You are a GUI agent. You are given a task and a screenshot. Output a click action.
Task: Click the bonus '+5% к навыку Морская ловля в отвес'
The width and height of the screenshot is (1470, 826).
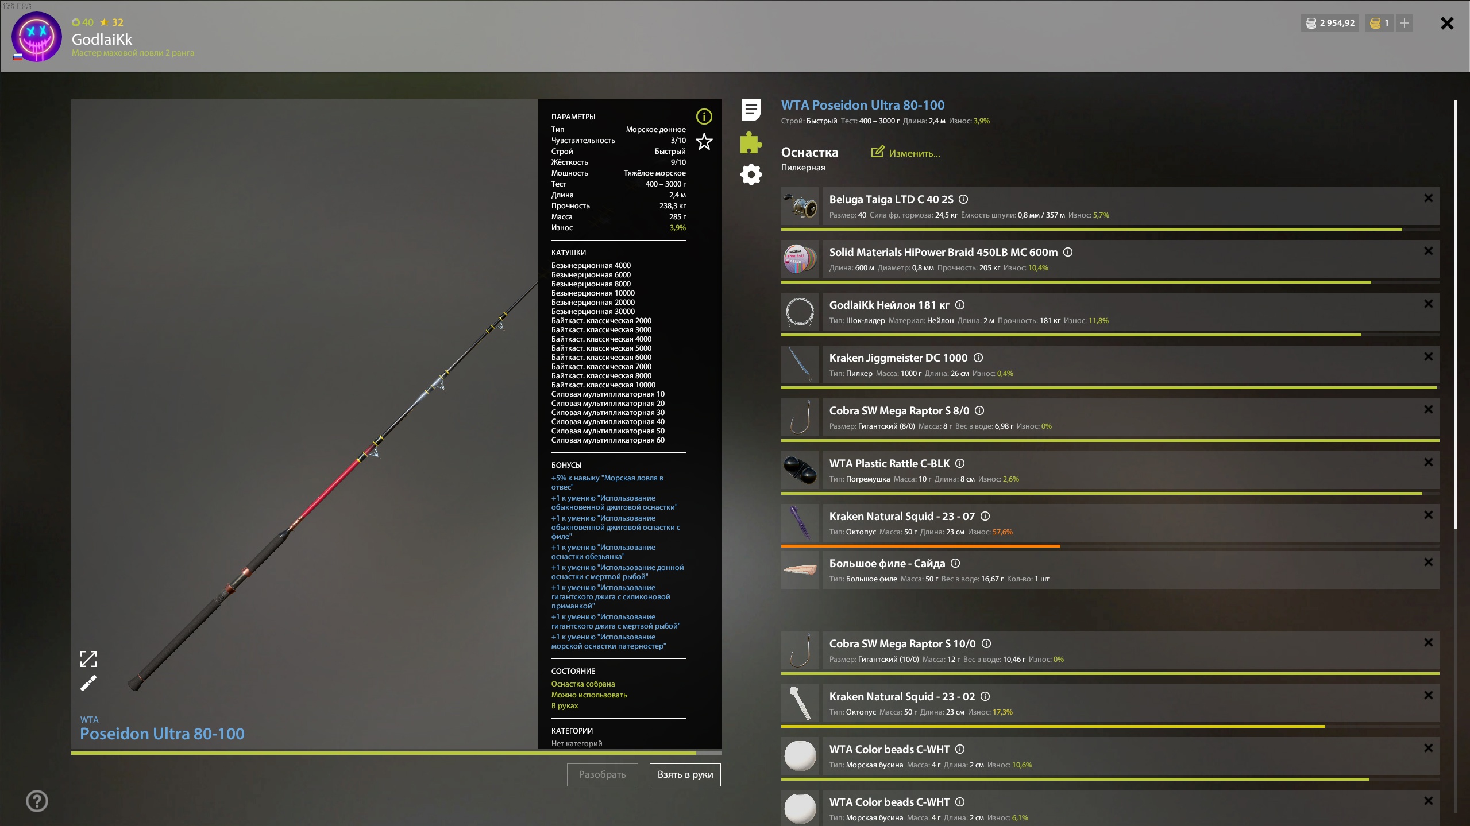pos(607,482)
